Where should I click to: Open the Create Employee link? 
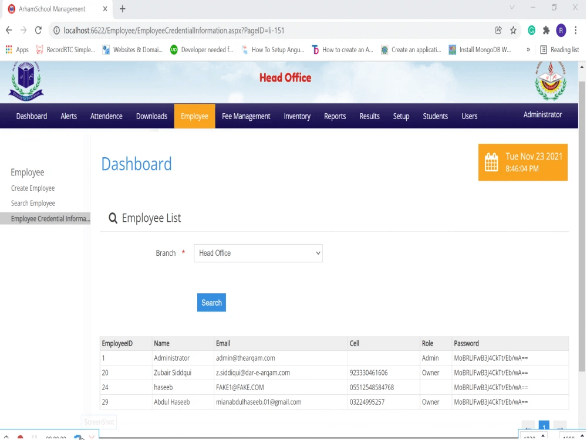tap(33, 188)
